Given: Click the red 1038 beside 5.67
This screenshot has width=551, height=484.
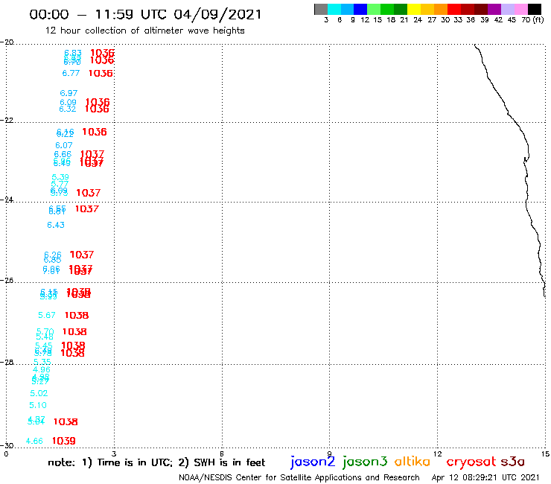Looking at the screenshot, I should click(77, 315).
